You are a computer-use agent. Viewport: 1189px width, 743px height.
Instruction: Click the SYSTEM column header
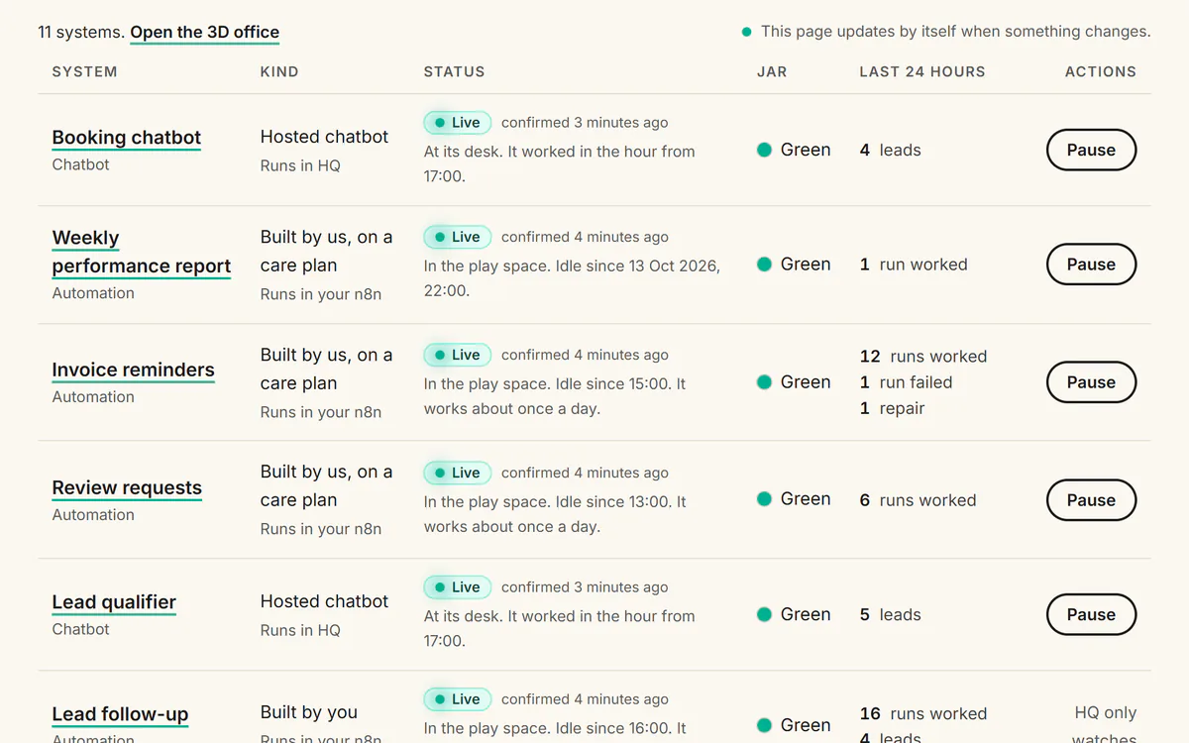[x=84, y=72]
